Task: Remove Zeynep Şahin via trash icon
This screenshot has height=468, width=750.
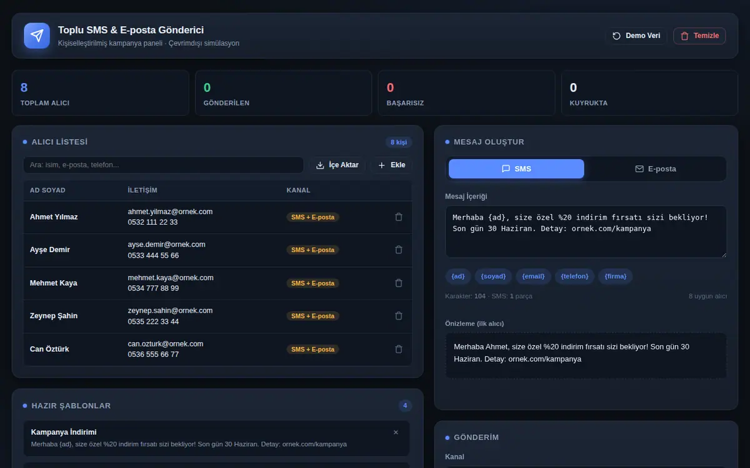Action: tap(399, 316)
